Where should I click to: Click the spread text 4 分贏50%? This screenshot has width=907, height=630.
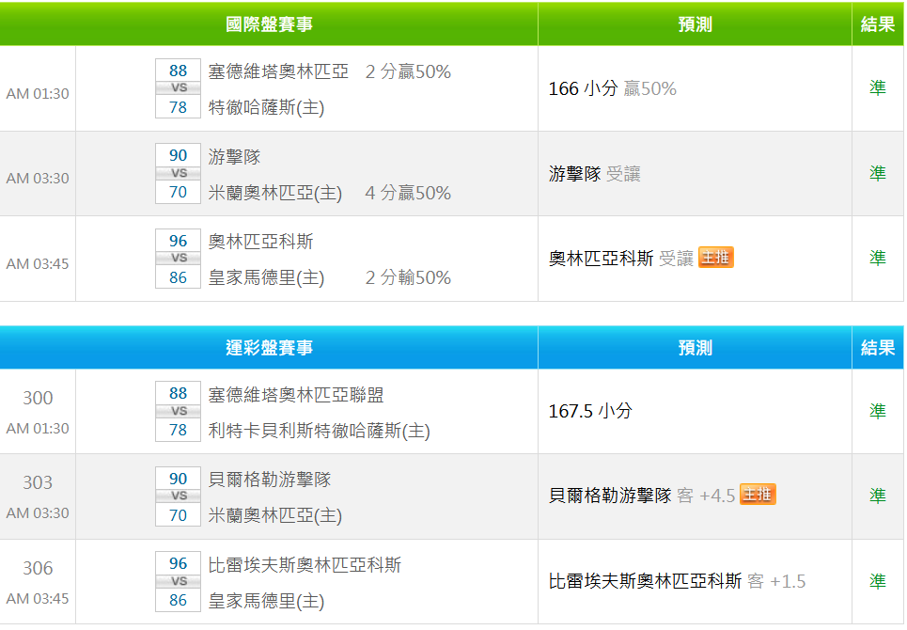click(408, 193)
